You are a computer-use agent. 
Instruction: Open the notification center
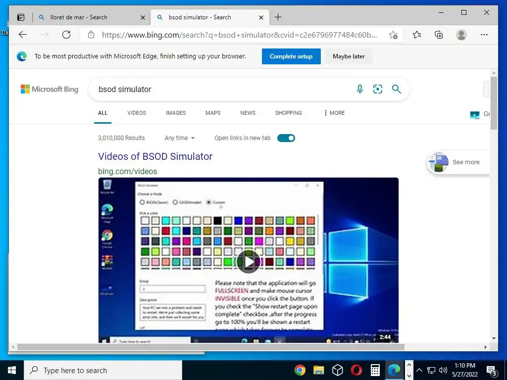(x=492, y=371)
